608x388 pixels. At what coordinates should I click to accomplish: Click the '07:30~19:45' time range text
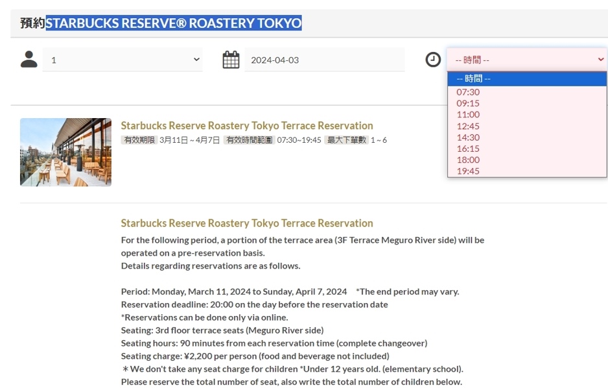[299, 140]
